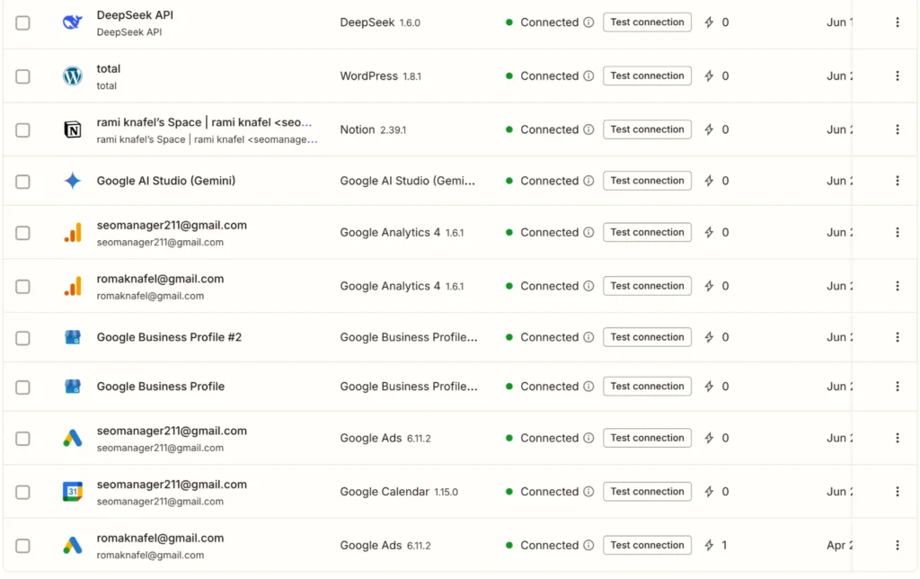Click "Google Calendar 1.15.0" app label
The width and height of the screenshot is (920, 579).
(x=398, y=492)
